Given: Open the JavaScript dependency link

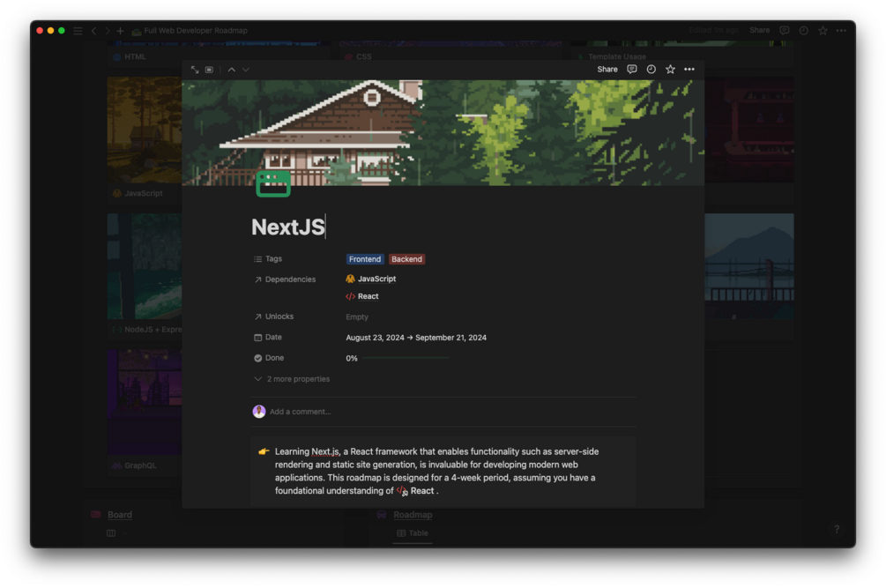Looking at the screenshot, I should 370,279.
